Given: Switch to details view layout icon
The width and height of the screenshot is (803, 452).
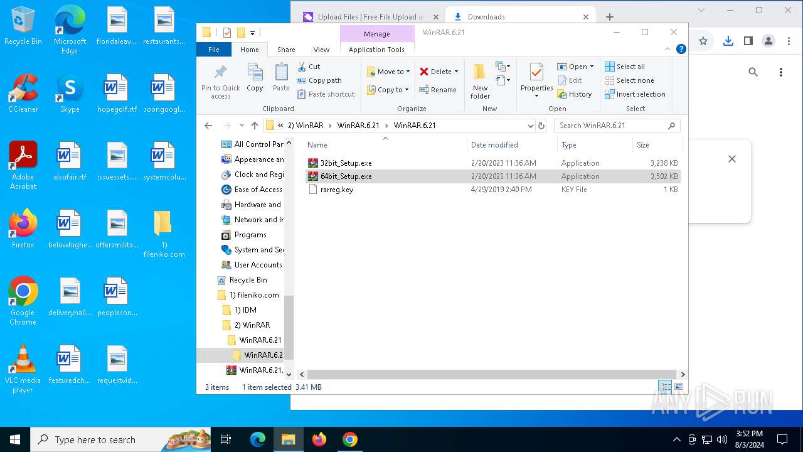Looking at the screenshot, I should [664, 387].
